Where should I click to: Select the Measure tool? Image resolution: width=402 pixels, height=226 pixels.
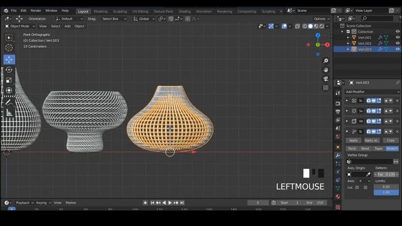[x=9, y=113]
